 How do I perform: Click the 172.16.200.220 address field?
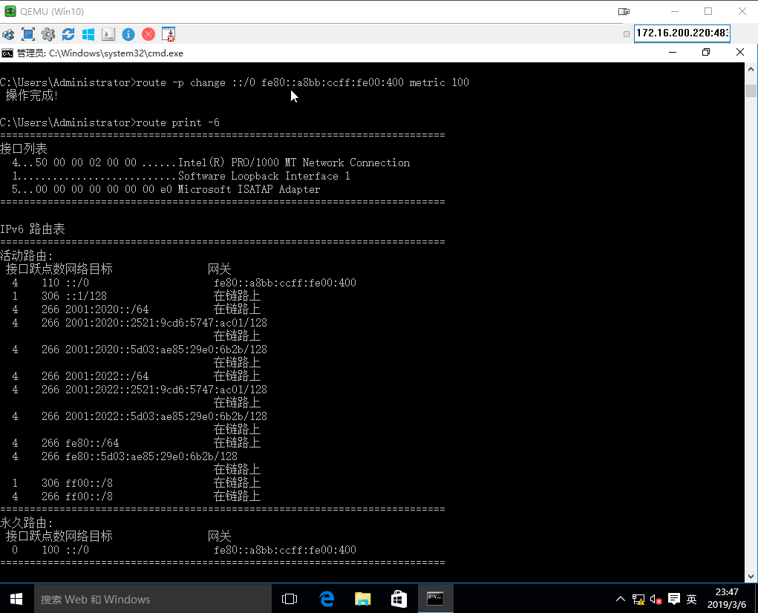point(682,33)
